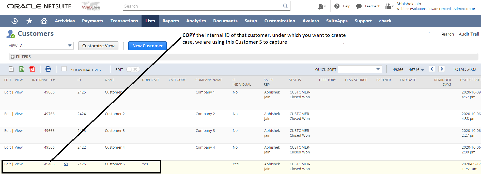Open the Quick Sort dropdown
This screenshot has width=481, height=174.
coord(360,69)
